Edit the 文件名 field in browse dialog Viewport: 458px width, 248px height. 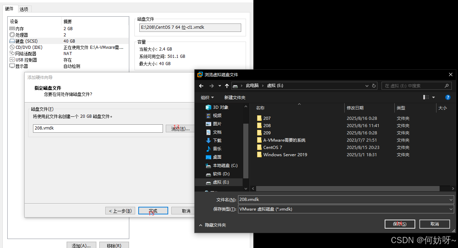[x=343, y=200]
